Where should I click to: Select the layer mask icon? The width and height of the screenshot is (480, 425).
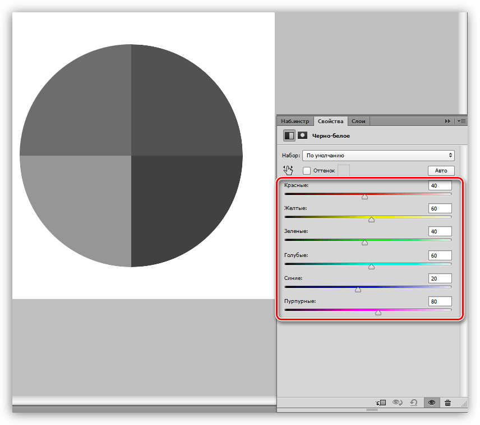tap(302, 135)
